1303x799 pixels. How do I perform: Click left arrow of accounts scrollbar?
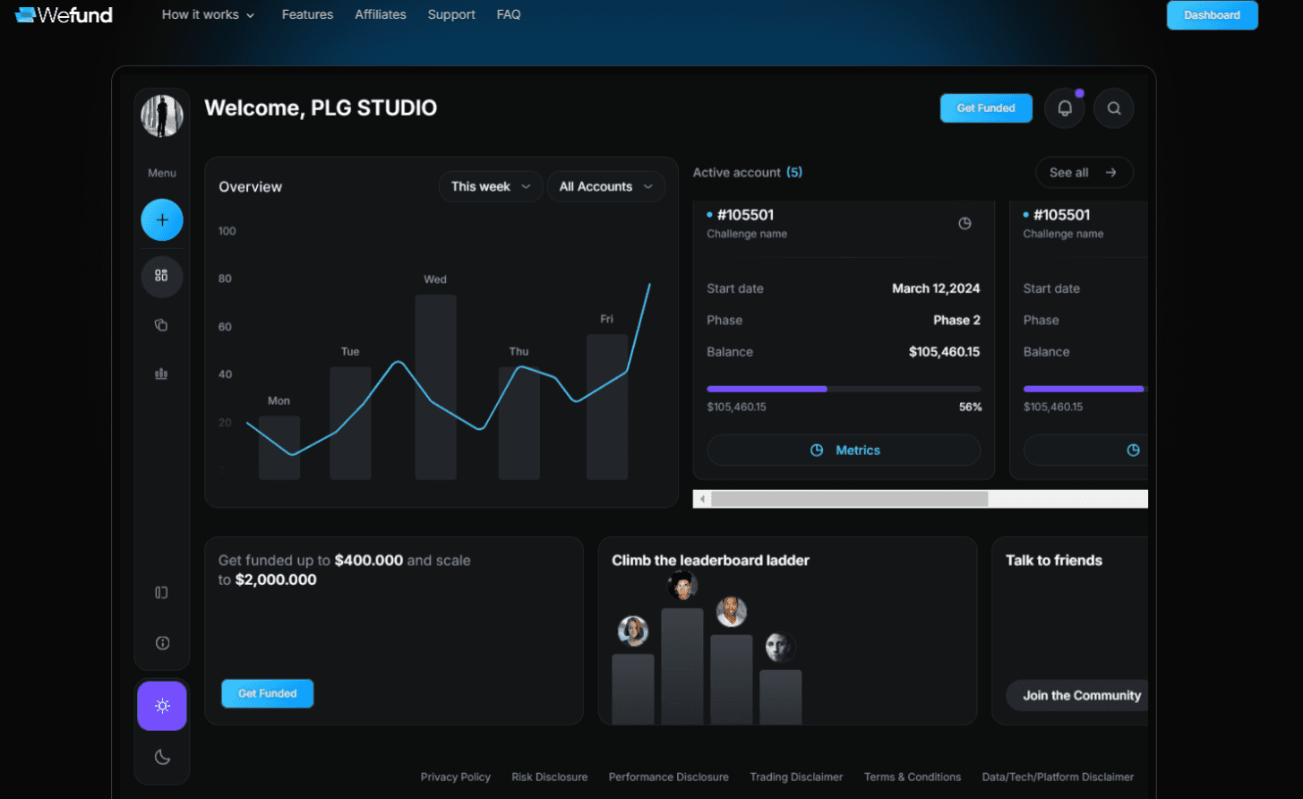click(702, 499)
